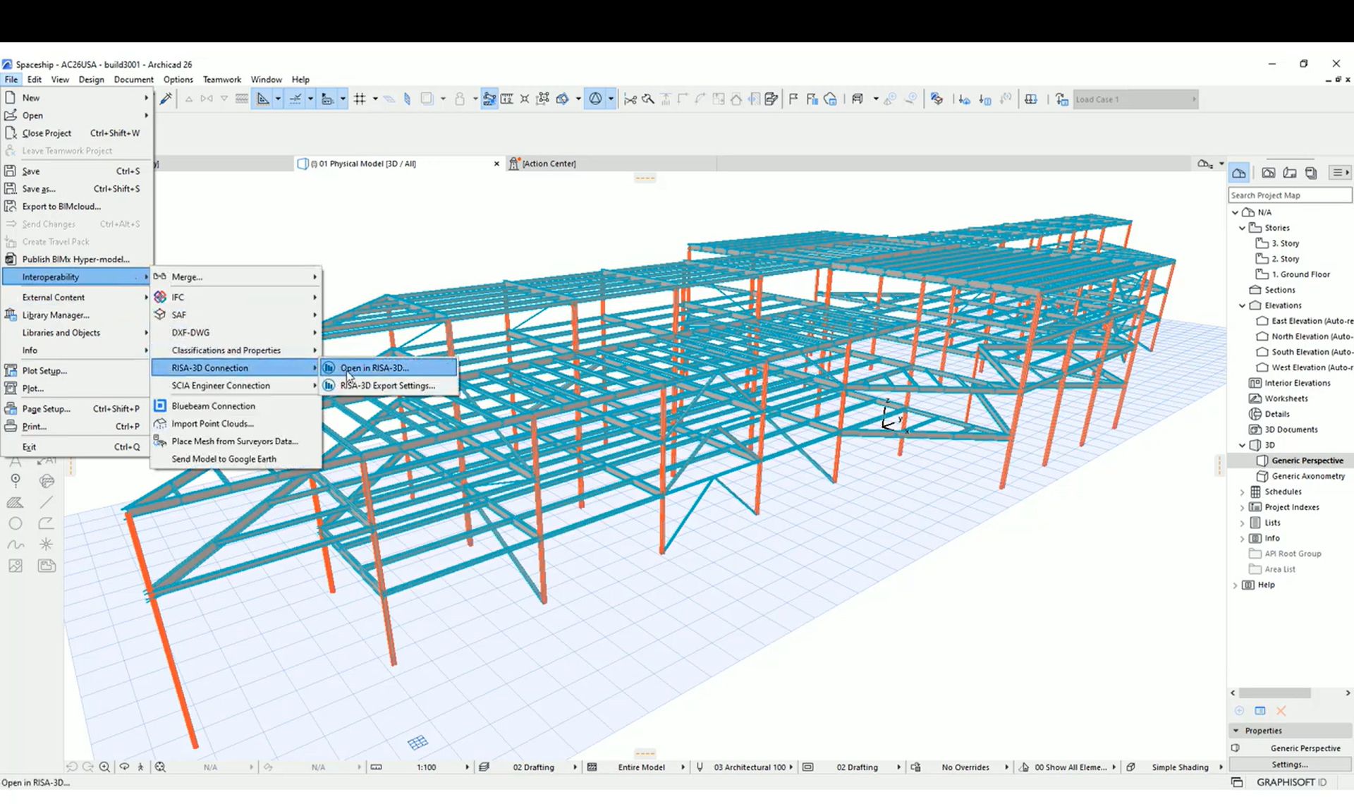Switch to the Layout Book navigator icon
Image resolution: width=1354 pixels, height=804 pixels.
click(x=1290, y=173)
